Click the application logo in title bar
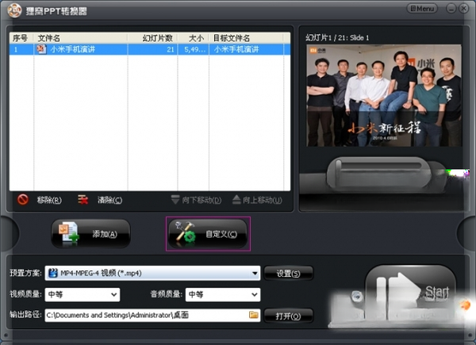This screenshot has height=345, width=476. pyautogui.click(x=14, y=10)
